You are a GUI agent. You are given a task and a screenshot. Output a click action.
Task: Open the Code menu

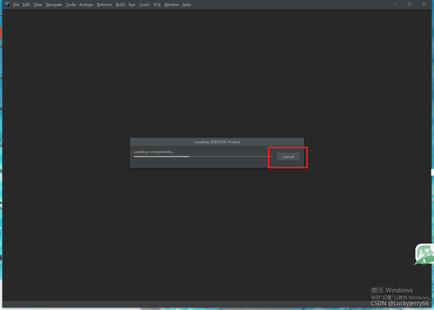click(71, 5)
